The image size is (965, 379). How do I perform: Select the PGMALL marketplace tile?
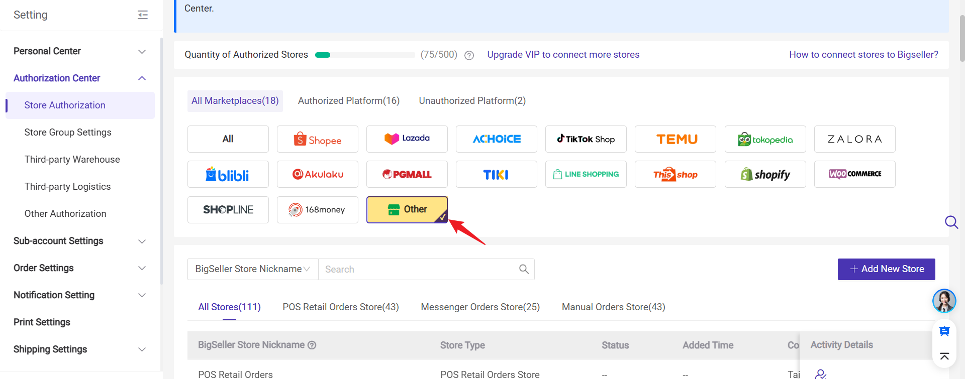click(407, 174)
